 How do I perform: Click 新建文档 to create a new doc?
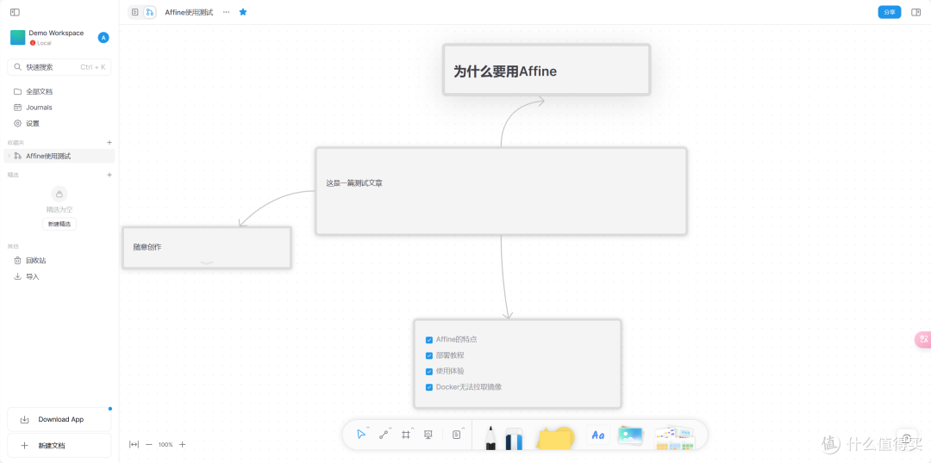point(59,445)
